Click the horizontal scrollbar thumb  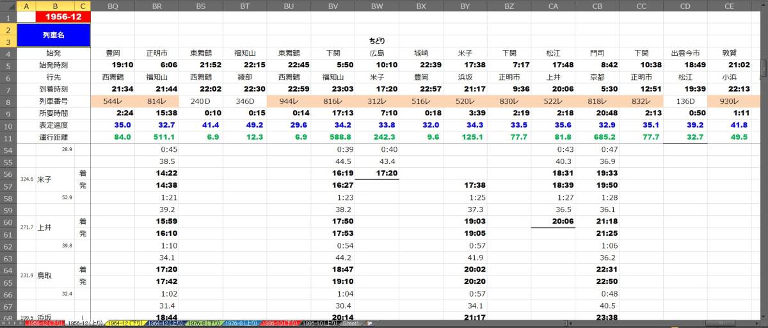coord(721,324)
